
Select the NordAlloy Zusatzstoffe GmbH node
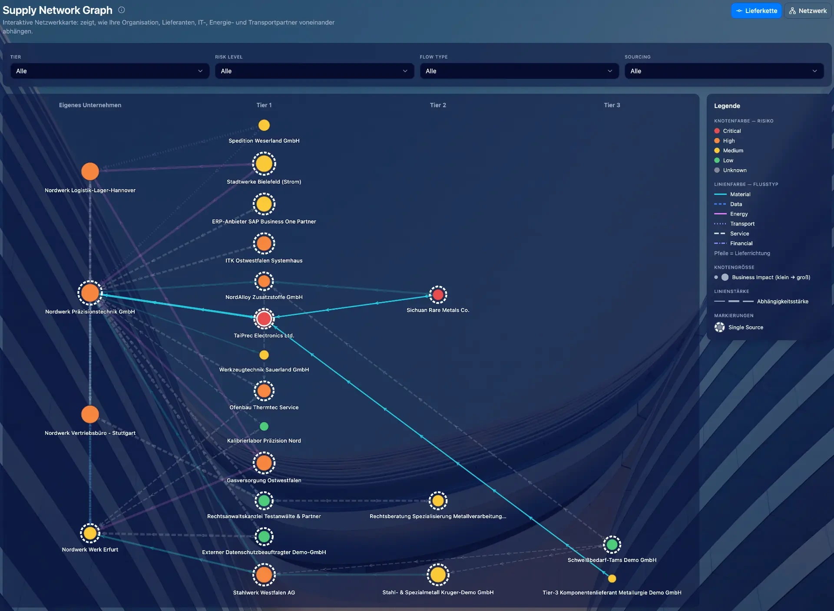click(x=264, y=282)
